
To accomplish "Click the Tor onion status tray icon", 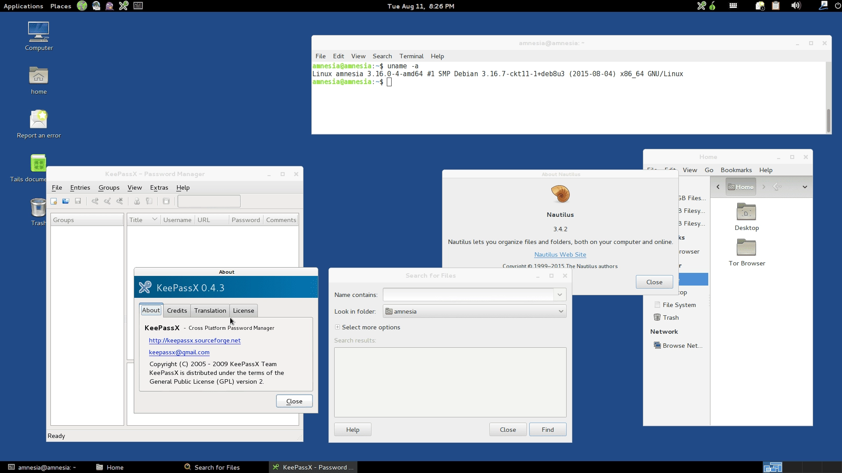I will click(713, 6).
